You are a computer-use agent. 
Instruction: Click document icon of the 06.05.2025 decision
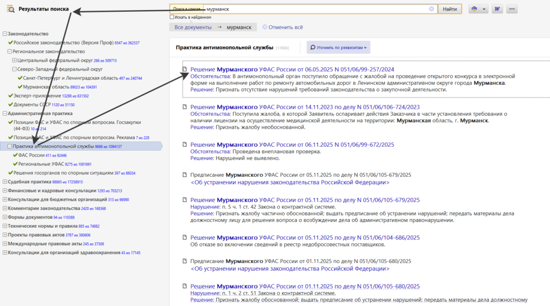(184, 70)
